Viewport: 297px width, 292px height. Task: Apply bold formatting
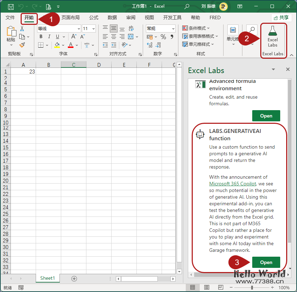tap(40, 36)
